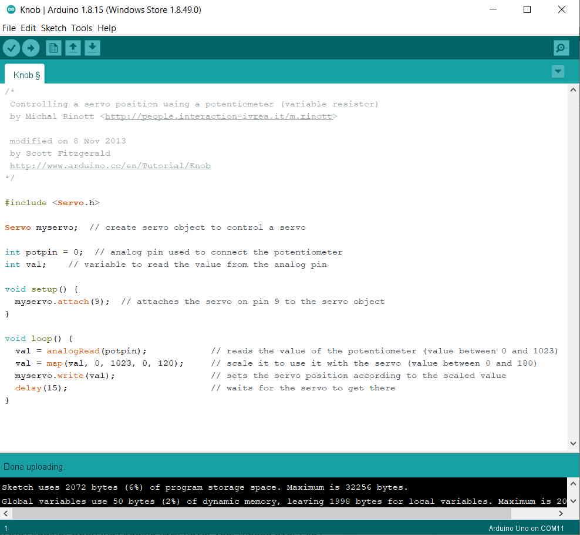Screen dimensions: 580x535
Task: Click 'Arduino Uno on COM11' status text
Action: click(x=526, y=529)
